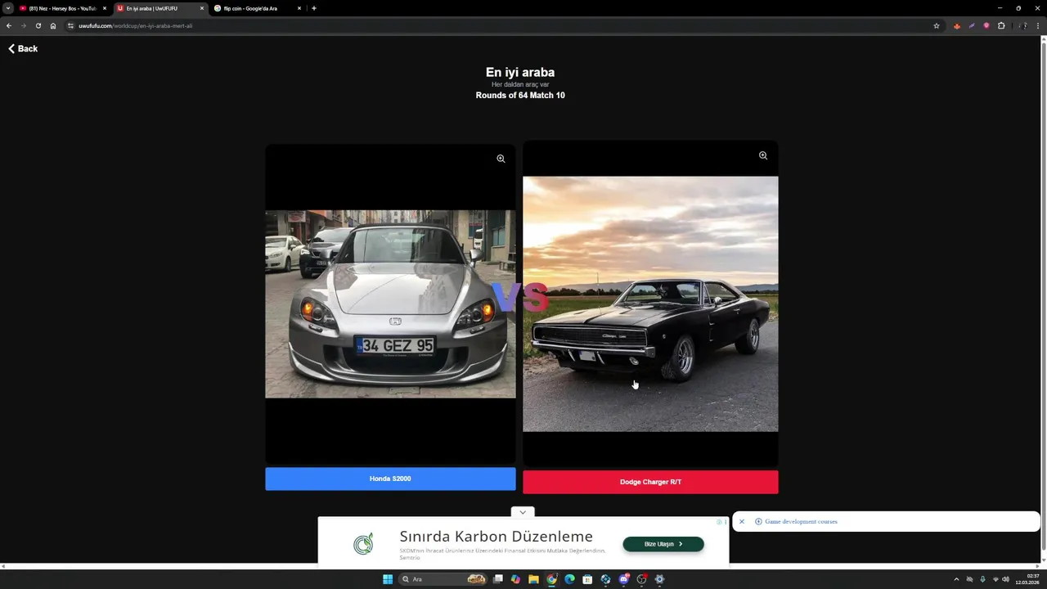Open Discord from the taskbar

(x=624, y=579)
